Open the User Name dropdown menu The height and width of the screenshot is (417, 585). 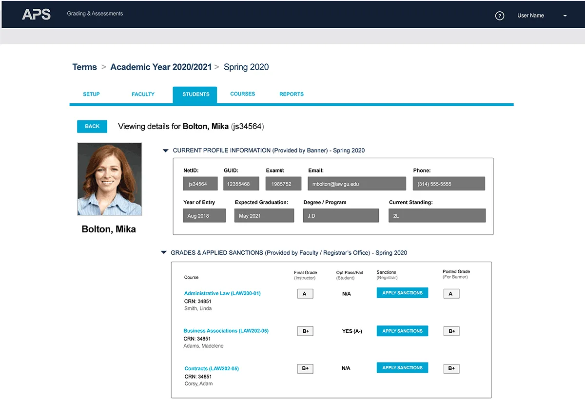(565, 16)
